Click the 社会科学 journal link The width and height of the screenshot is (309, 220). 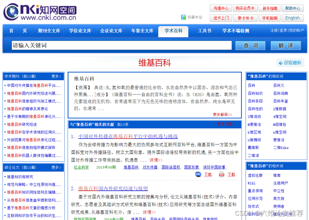81,167
